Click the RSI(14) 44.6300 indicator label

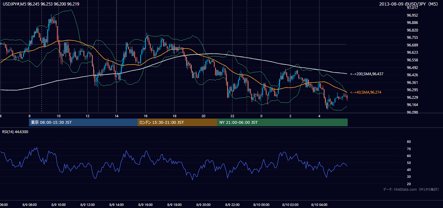click(x=15, y=132)
